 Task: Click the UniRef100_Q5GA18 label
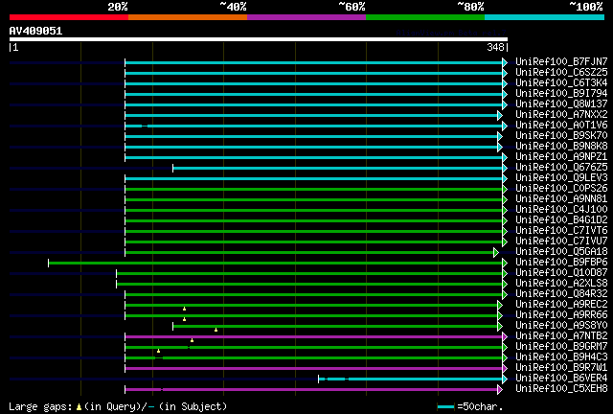[x=561, y=252]
